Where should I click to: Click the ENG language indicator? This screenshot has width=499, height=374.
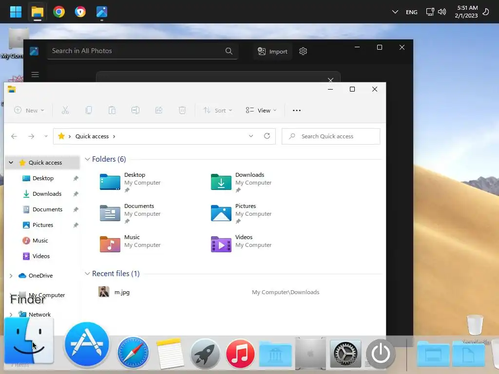click(x=411, y=12)
